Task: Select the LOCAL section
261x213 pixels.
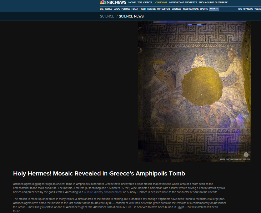Action: [117, 9]
